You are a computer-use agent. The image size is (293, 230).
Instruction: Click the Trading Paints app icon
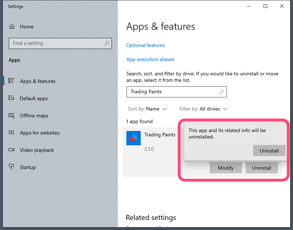pos(134,138)
